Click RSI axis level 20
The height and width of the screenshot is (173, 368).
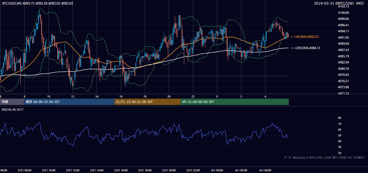point(339,153)
